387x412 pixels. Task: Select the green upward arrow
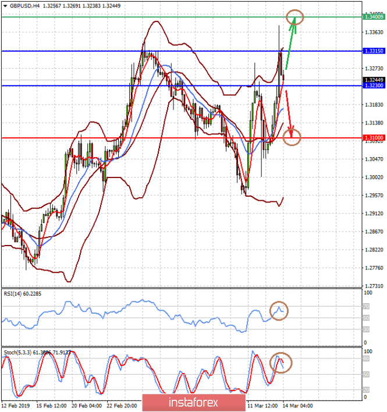click(291, 43)
